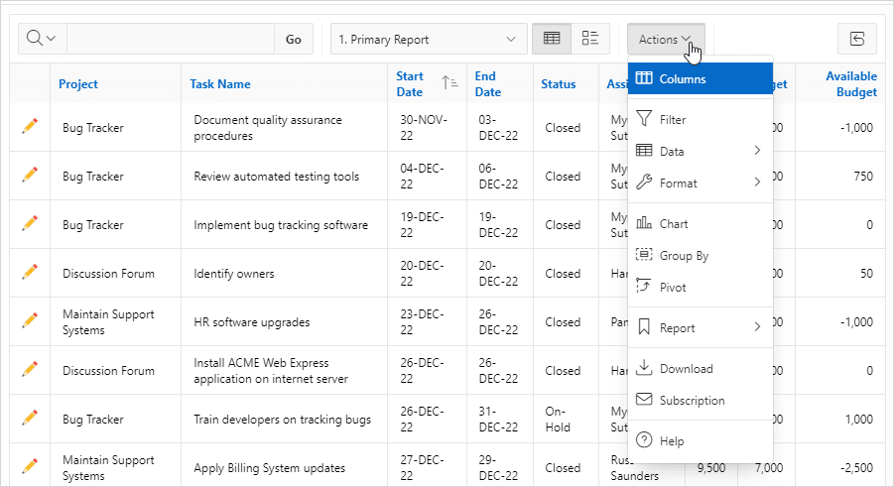Expand the Report submenu in Actions menu
This screenshot has width=894, height=487.
[x=701, y=328]
